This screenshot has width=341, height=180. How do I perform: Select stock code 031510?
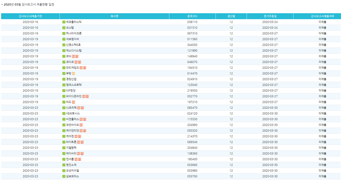[x=192, y=28]
